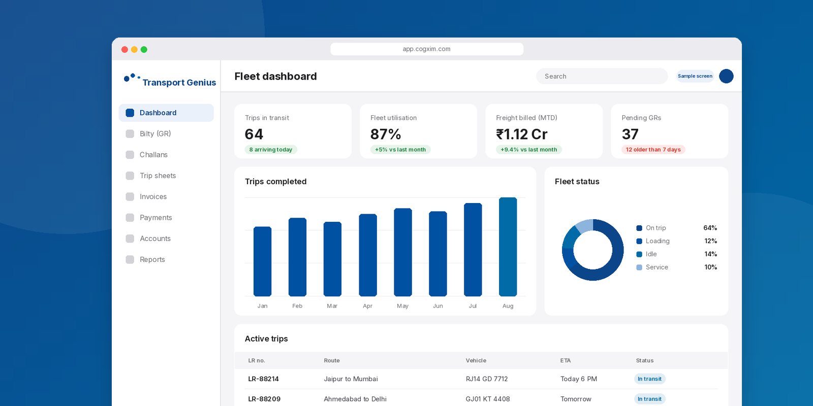The image size is (813, 406).
Task: Select the Apr bar in chart
Action: point(368,255)
